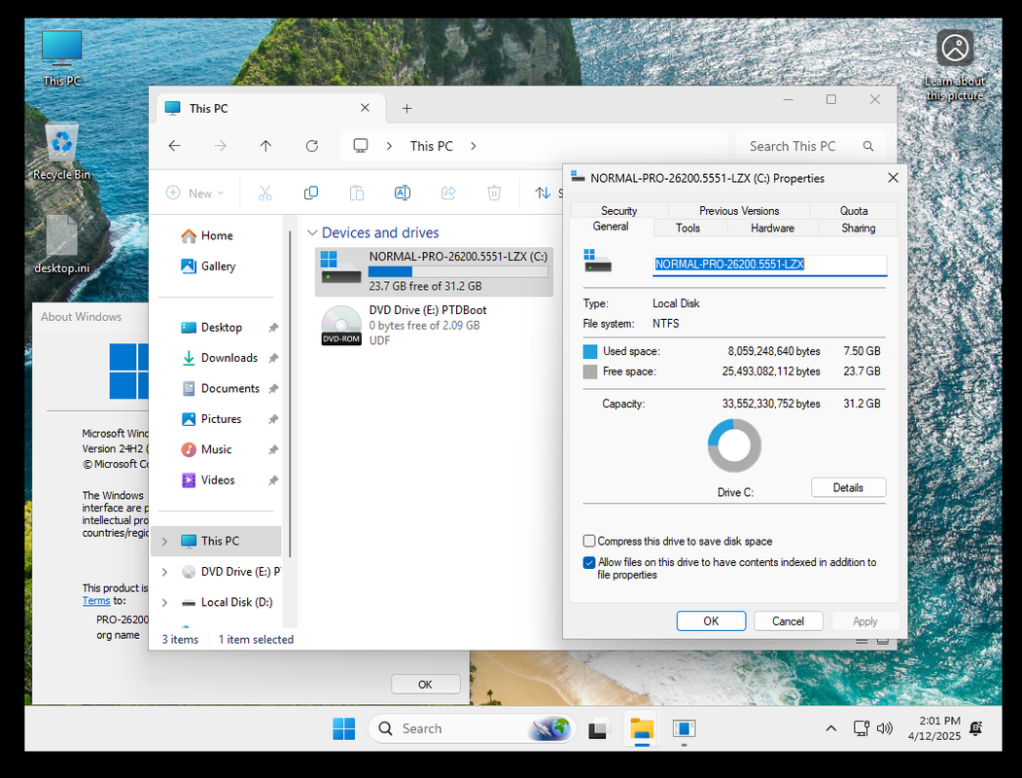Click the monitor icon in address bar
This screenshot has width=1022, height=778.
361,145
